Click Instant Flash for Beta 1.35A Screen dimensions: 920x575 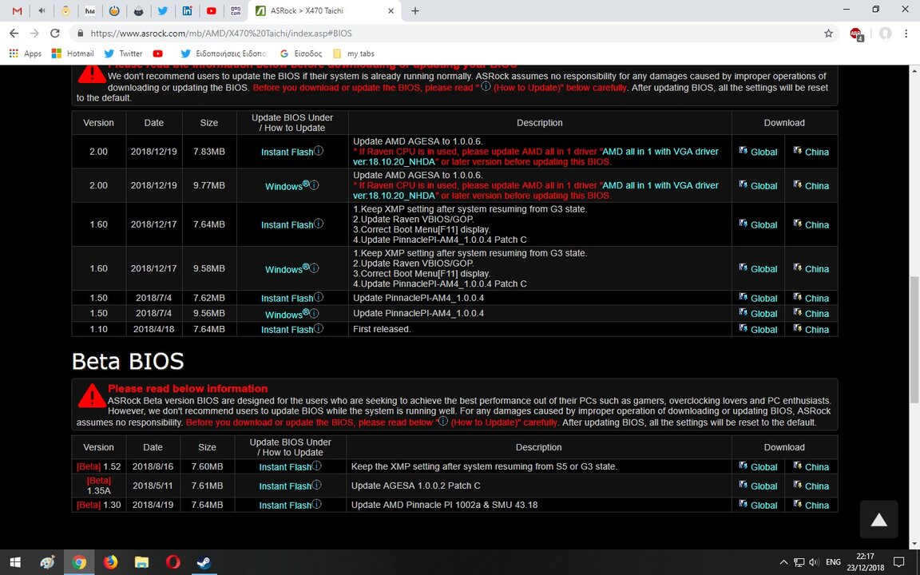point(285,486)
